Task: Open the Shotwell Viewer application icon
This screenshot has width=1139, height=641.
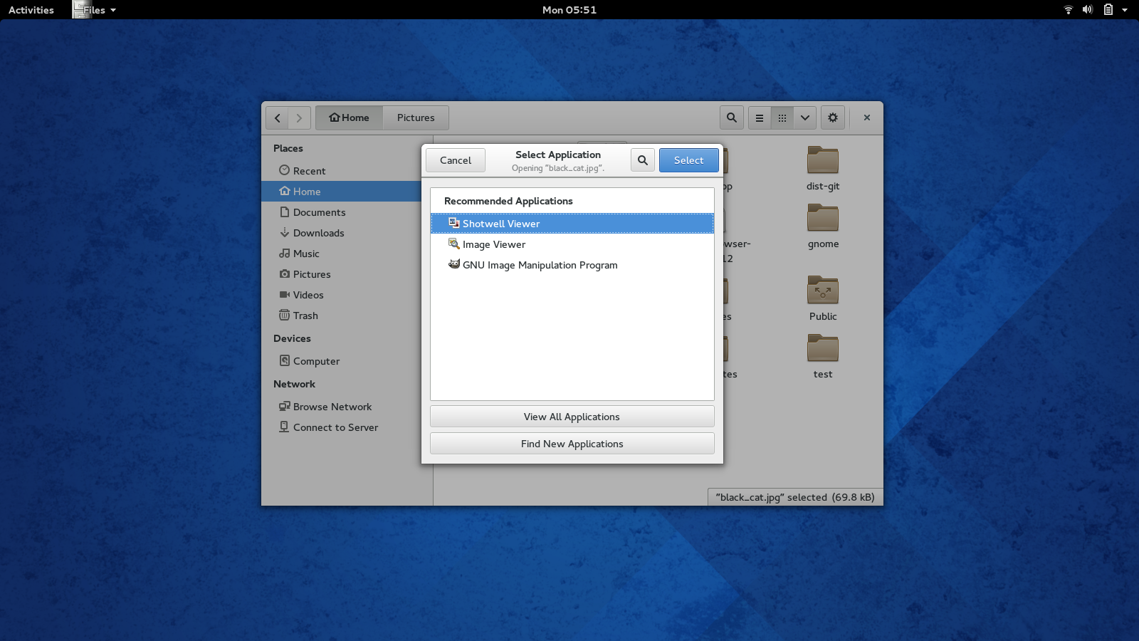Action: click(454, 223)
